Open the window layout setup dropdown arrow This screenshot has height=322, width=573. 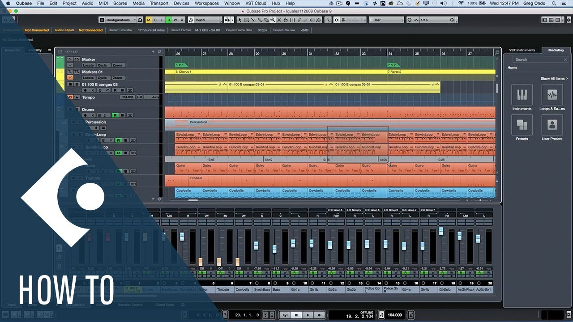tap(562, 20)
